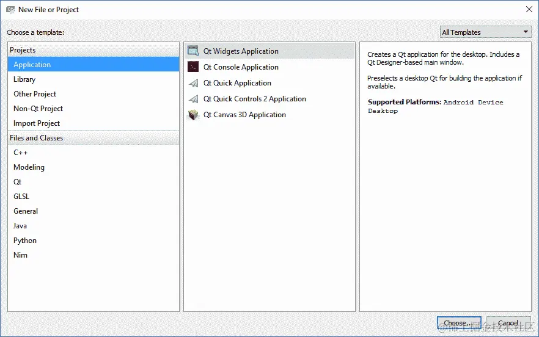Select Qt Quick Application template text

pyautogui.click(x=237, y=83)
